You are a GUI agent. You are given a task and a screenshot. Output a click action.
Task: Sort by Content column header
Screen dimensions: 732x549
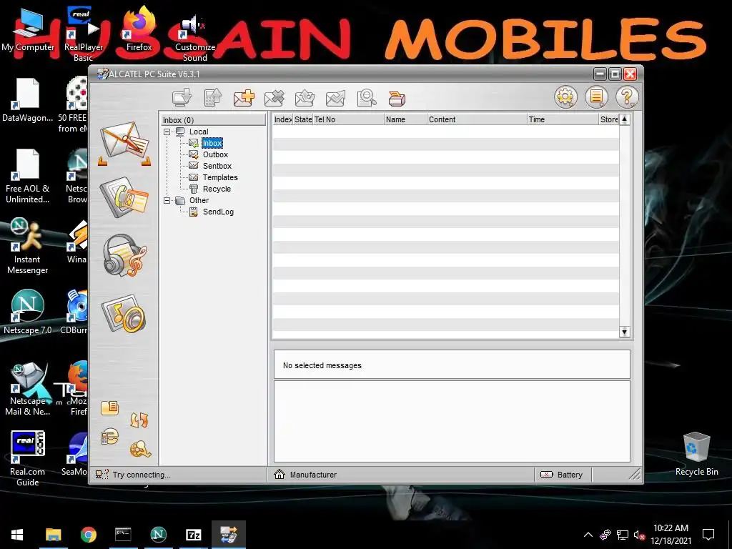(x=477, y=119)
